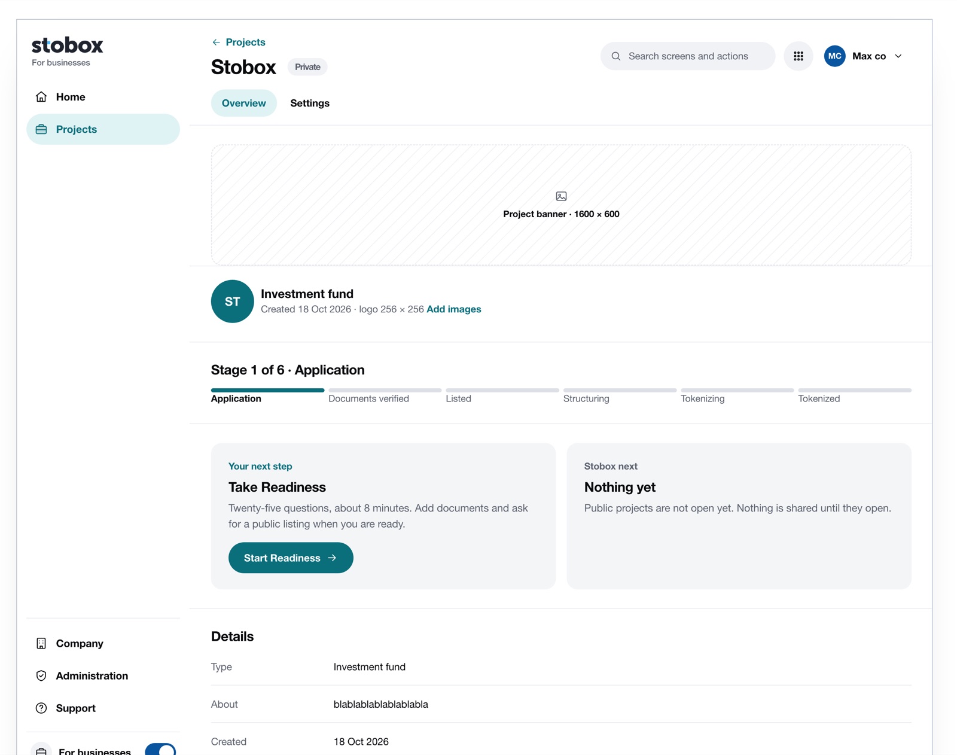Click the Projects briefcase icon in sidebar
The height and width of the screenshot is (755, 957).
pyautogui.click(x=41, y=129)
